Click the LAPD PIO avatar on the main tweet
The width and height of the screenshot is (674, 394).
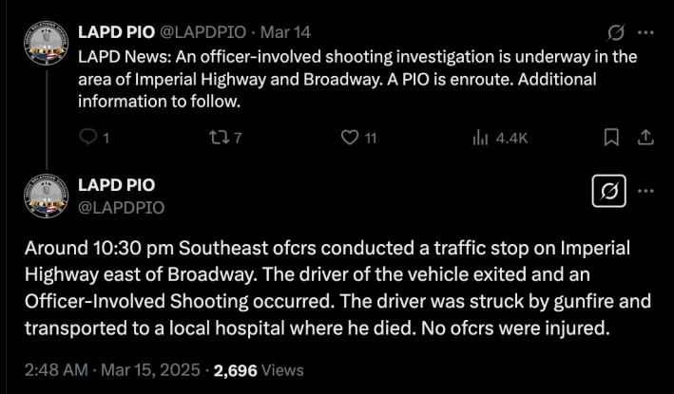[46, 197]
